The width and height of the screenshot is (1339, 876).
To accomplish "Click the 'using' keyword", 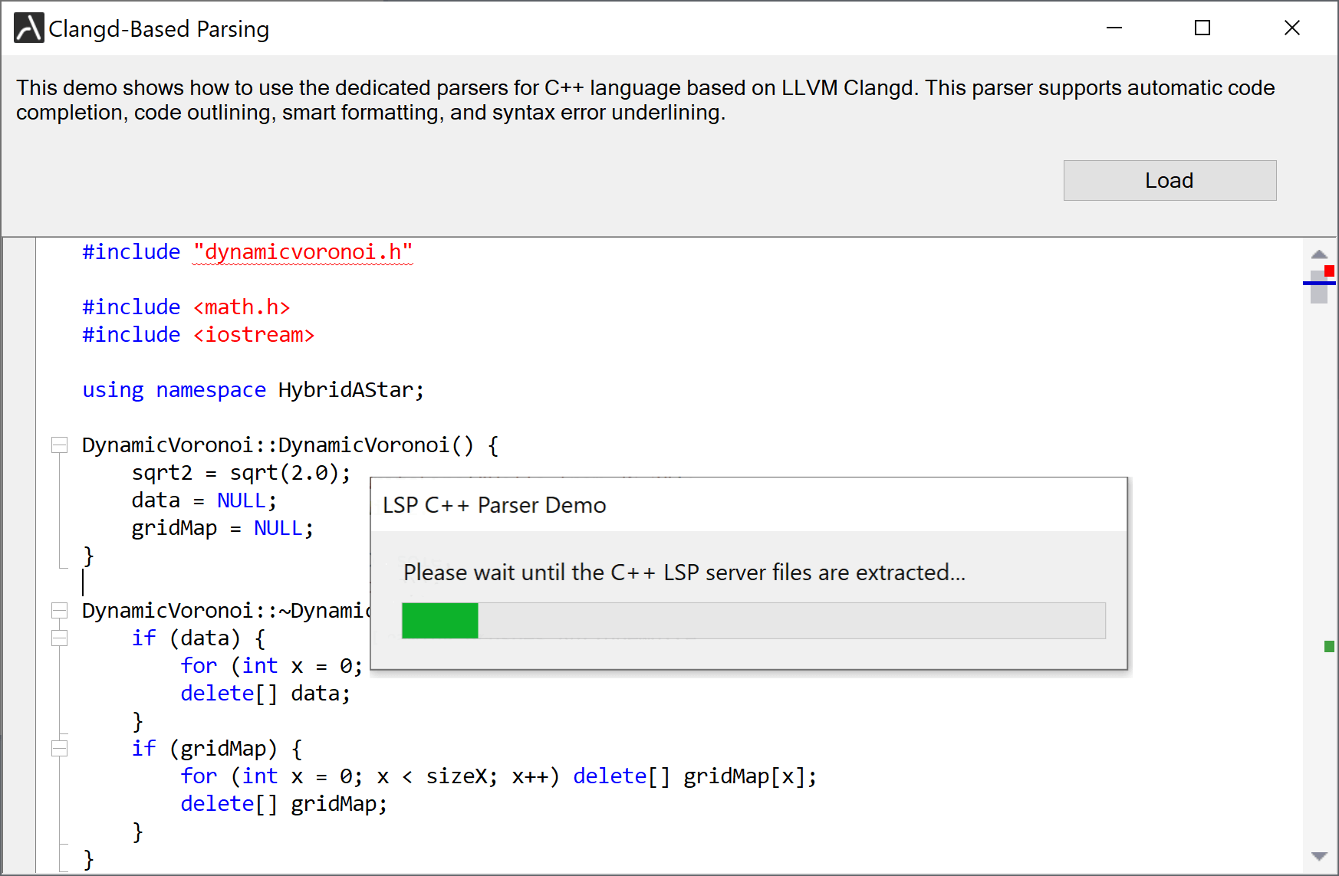I will point(113,390).
